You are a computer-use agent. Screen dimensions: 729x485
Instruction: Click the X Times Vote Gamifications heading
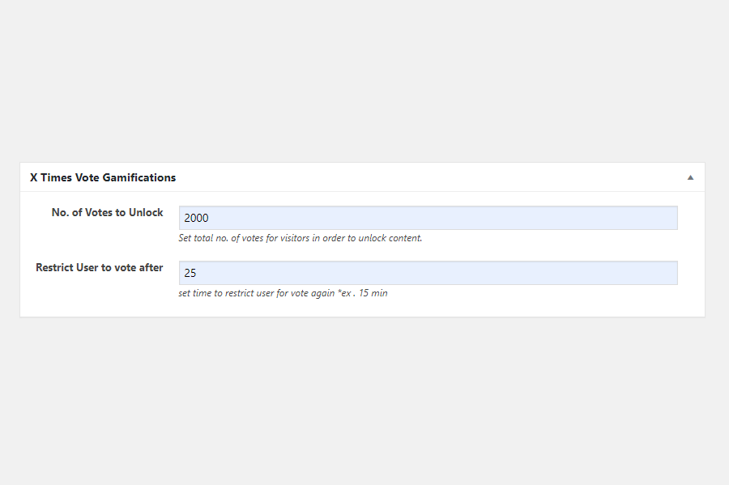[x=103, y=177]
